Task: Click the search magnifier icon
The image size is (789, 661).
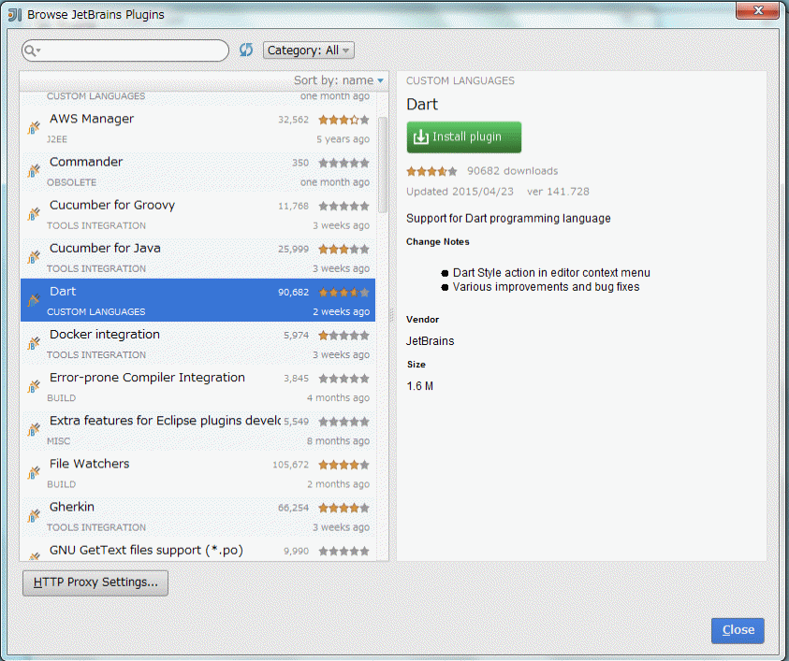Action: coord(30,50)
